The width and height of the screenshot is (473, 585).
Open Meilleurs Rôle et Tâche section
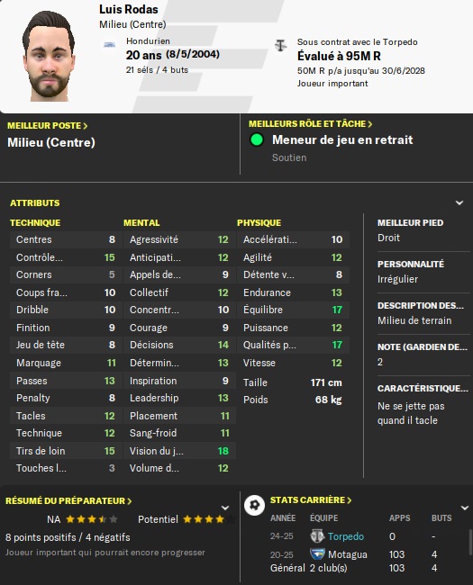pos(311,124)
